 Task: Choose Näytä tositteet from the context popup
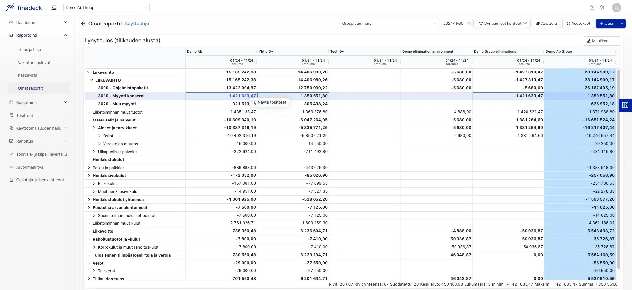(x=269, y=102)
